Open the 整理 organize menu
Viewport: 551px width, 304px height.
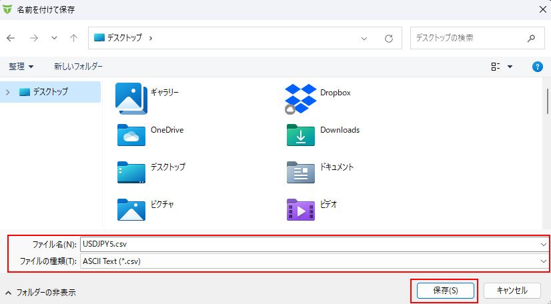(x=21, y=67)
